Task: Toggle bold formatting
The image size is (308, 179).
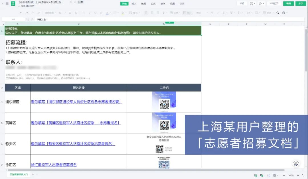Action: coord(84,13)
